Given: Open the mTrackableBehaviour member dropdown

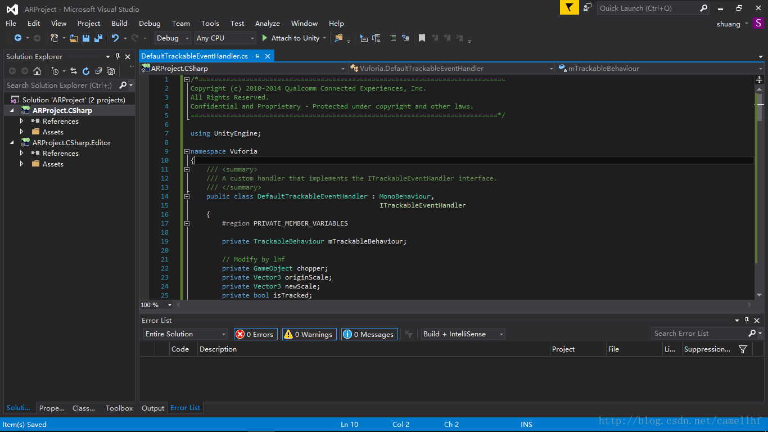Looking at the screenshot, I should pos(660,69).
